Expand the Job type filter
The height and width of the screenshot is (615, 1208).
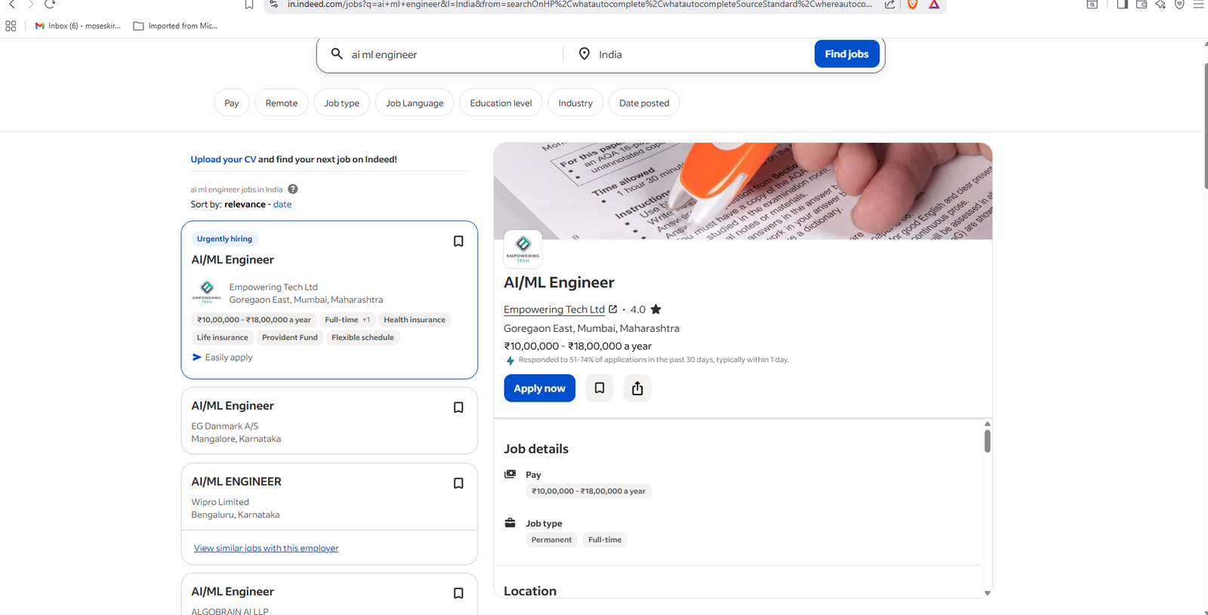tap(341, 103)
